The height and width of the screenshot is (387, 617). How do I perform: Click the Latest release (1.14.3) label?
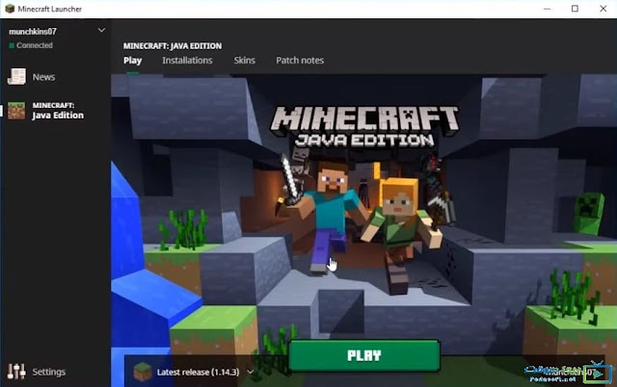[x=198, y=372]
